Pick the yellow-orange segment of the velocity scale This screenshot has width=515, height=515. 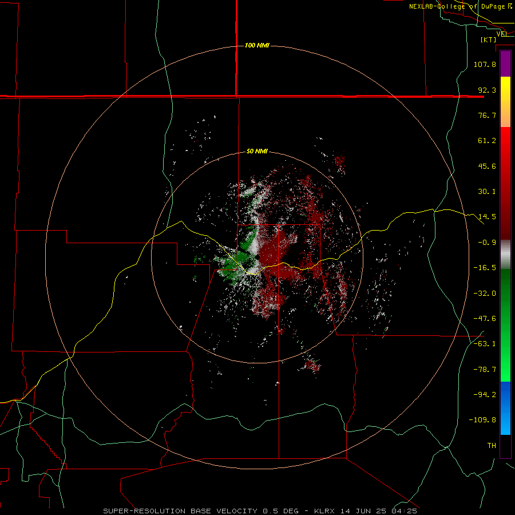pyautogui.click(x=505, y=102)
